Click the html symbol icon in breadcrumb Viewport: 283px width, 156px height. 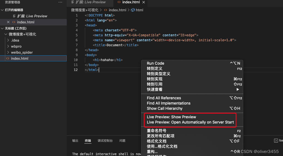click(133, 10)
